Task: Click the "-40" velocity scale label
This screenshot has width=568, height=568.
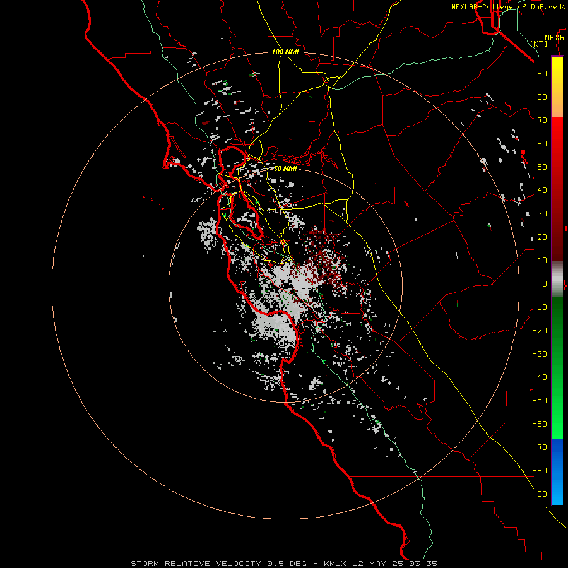Action: click(x=540, y=377)
